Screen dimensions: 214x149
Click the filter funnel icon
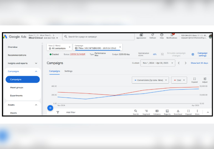click(58, 112)
